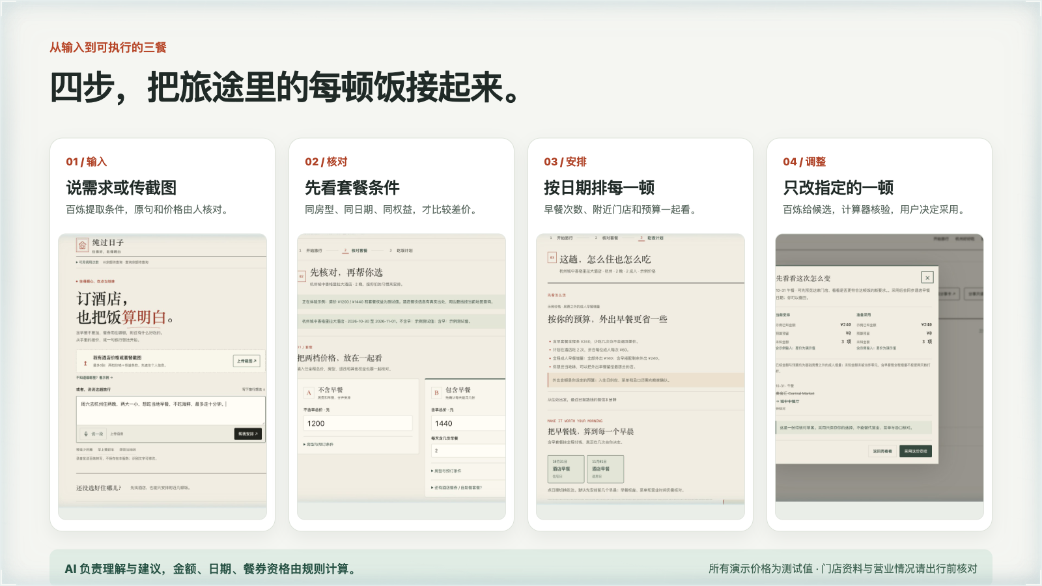Click the 03 badge beside 这趟，怎么住也怎么吃
The image size is (1042, 586).
tap(552, 258)
